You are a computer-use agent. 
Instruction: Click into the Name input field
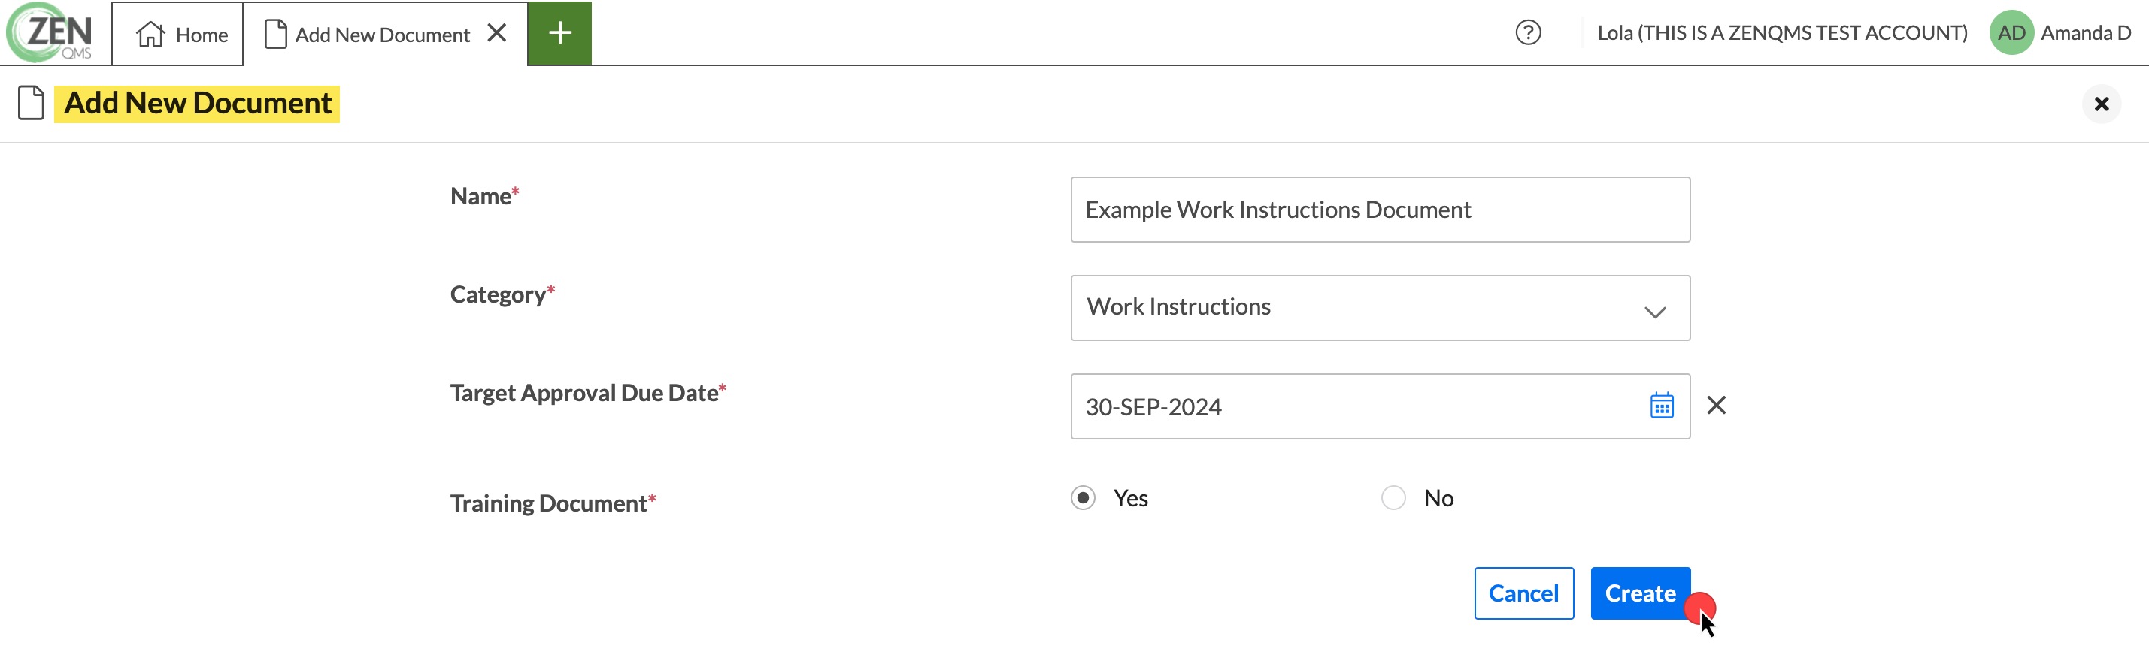pyautogui.click(x=1380, y=210)
